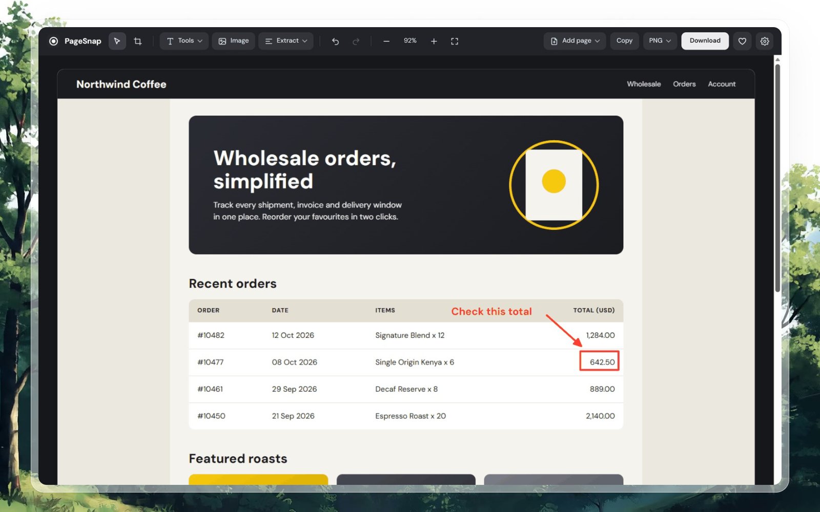This screenshot has height=512, width=820.
Task: Click the 2,140.00 total cell
Action: [x=600, y=416]
